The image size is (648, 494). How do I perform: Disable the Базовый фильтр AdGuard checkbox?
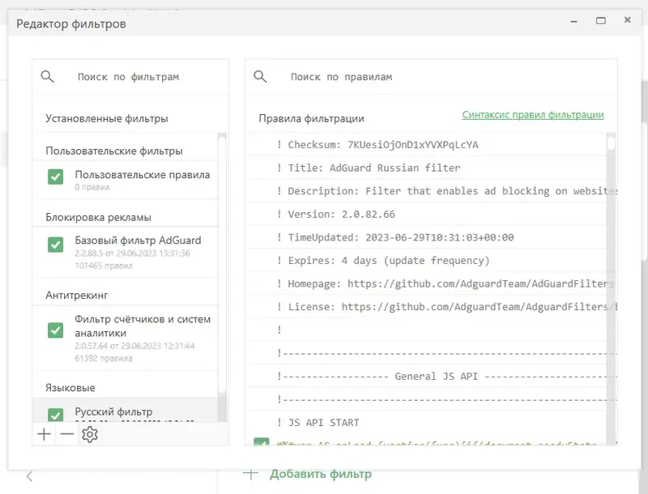(x=55, y=245)
